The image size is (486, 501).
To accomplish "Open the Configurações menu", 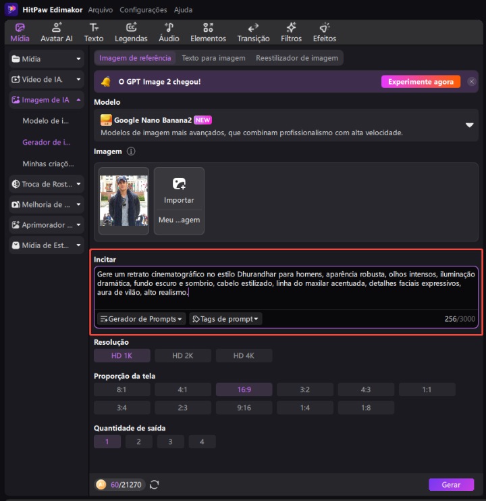I will pos(143,10).
